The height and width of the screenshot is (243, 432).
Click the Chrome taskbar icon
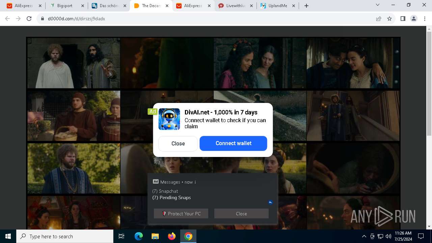tap(188, 236)
